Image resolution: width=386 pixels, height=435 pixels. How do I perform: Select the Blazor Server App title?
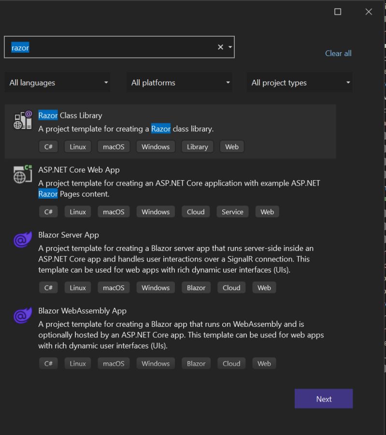pos(69,235)
